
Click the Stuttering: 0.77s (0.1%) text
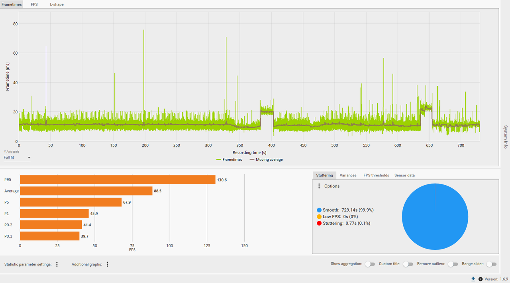347,223
